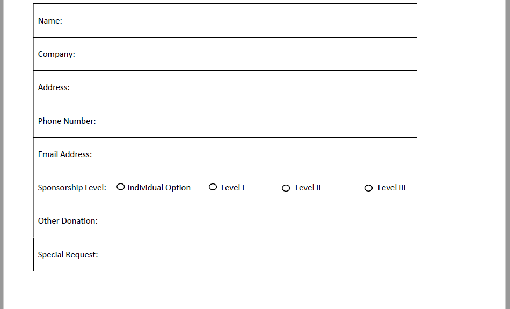Viewport: 510px width, 309px height.
Task: Click the Phone Number: label
Action: point(67,121)
